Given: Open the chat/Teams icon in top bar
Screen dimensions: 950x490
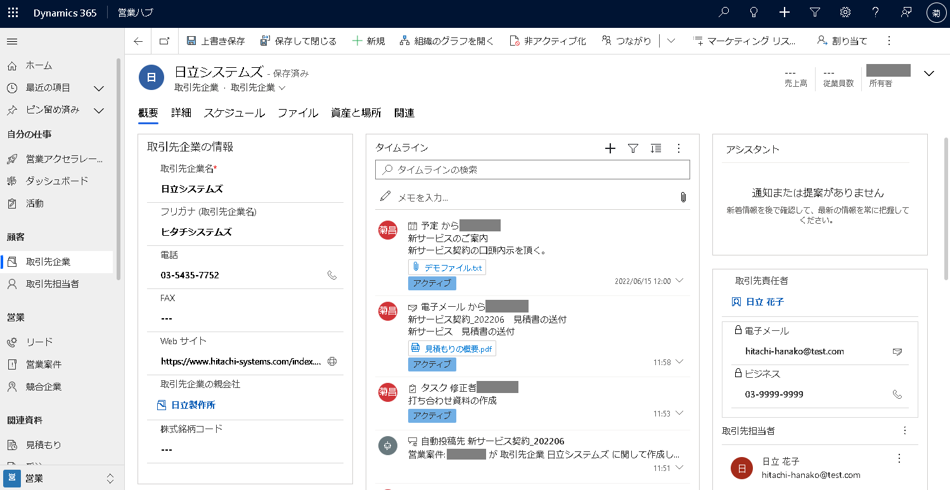Looking at the screenshot, I should coord(906,12).
